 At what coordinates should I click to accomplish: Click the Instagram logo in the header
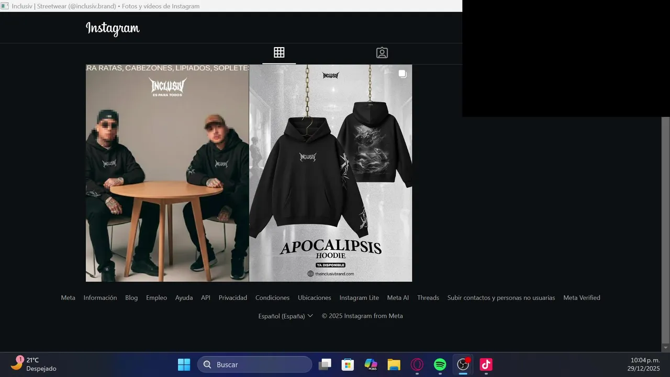113,28
